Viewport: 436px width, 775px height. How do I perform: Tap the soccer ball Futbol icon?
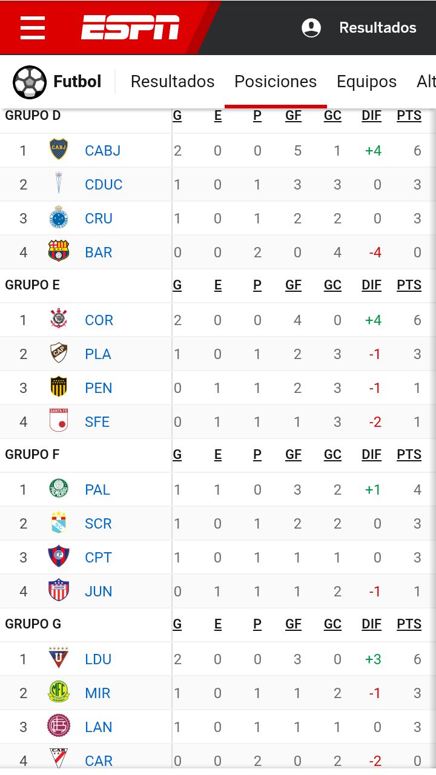point(30,82)
